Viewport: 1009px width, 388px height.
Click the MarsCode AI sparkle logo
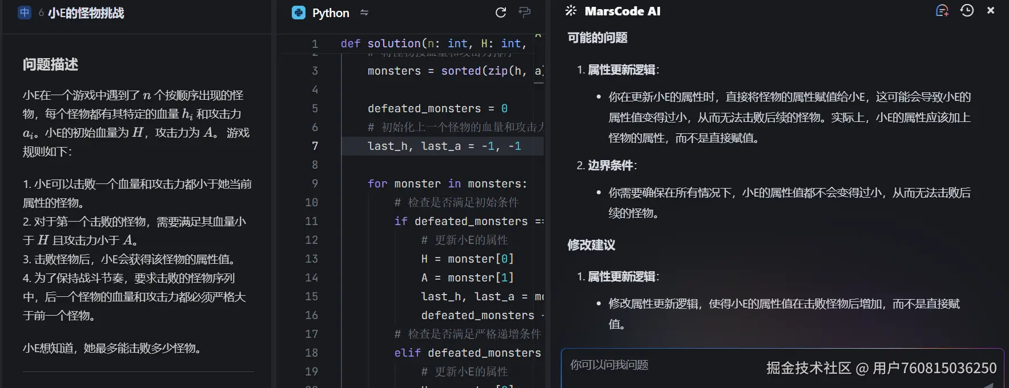click(570, 10)
